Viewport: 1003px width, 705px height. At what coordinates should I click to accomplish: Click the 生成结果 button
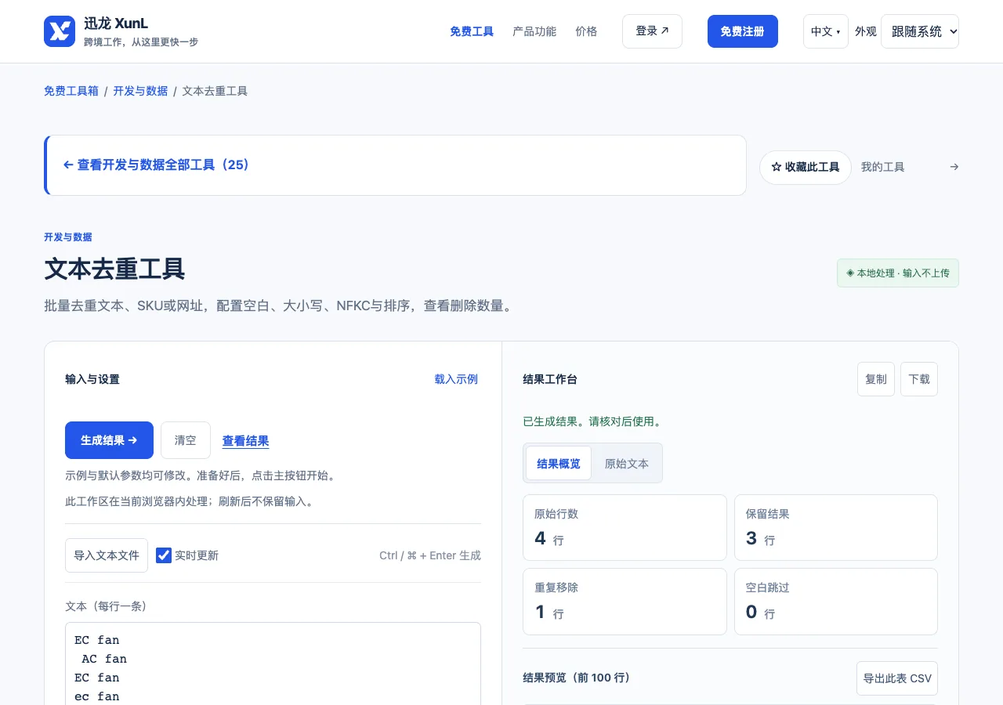(109, 440)
